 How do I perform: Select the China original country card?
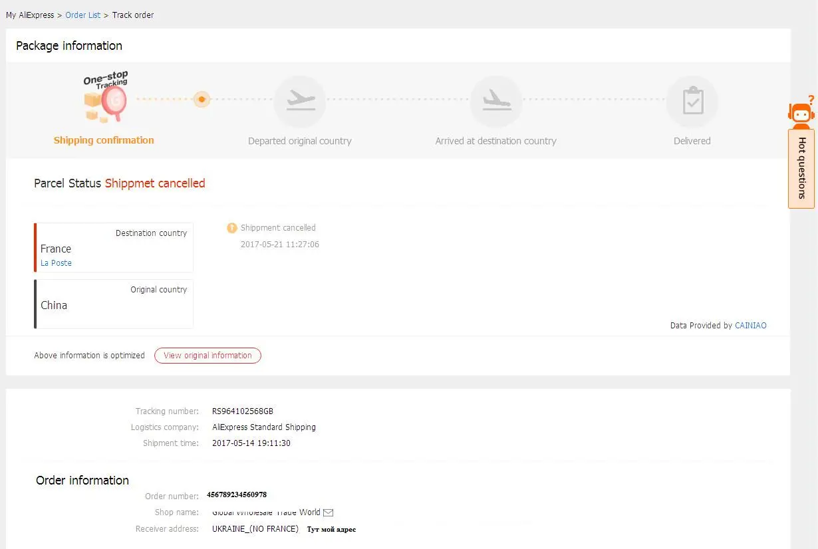point(114,304)
